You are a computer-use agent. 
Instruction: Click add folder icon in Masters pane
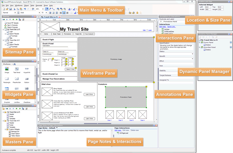coord(4,109)
